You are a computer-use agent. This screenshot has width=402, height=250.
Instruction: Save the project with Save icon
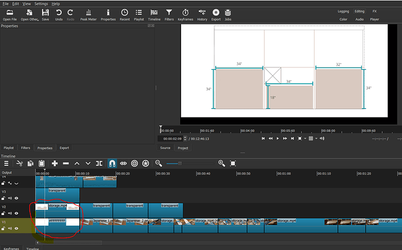click(45, 15)
